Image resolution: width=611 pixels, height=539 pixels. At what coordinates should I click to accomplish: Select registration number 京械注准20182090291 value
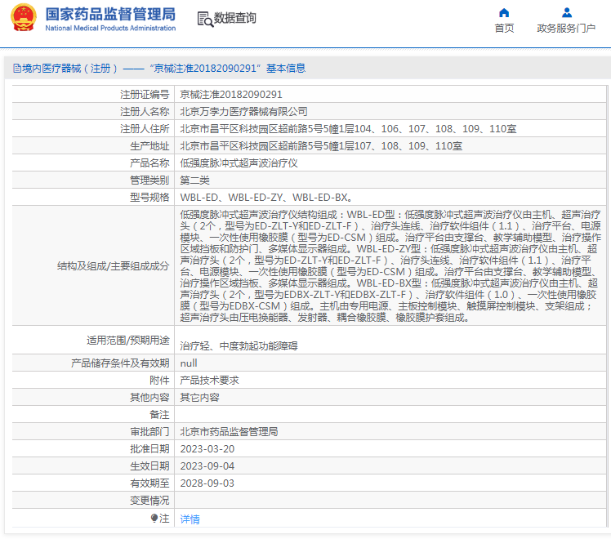click(x=231, y=95)
